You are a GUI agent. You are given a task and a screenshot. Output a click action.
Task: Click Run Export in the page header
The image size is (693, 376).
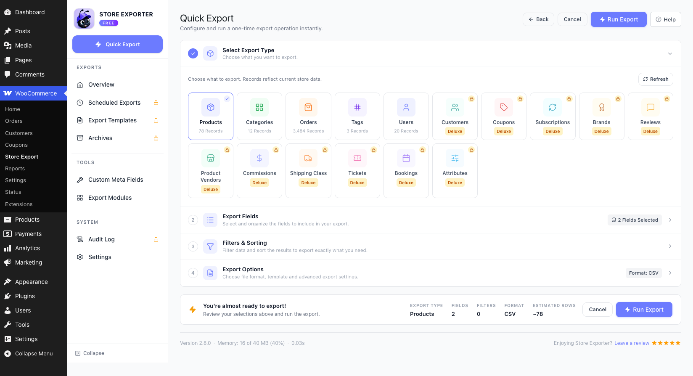619,19
